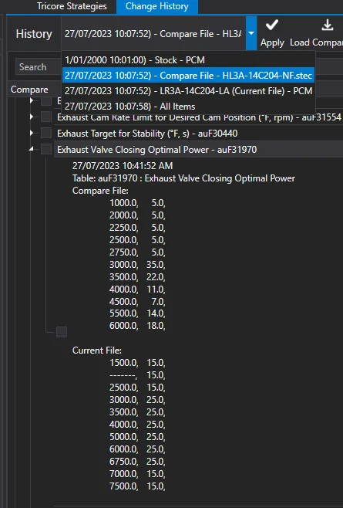The image size is (343, 508).
Task: Pick the All Items history entry
Action: [130, 107]
